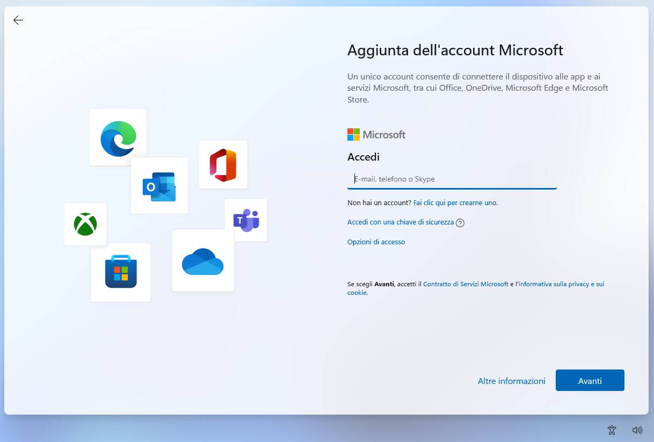
Task: Open 'informativa sulla privacy e sui cookie' link
Action: coord(476,288)
